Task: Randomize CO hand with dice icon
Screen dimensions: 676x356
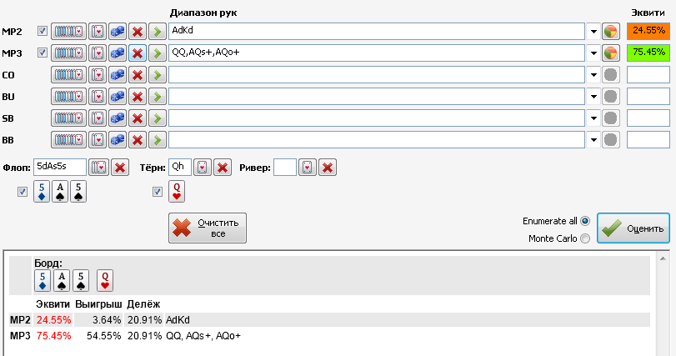Action: 118,75
